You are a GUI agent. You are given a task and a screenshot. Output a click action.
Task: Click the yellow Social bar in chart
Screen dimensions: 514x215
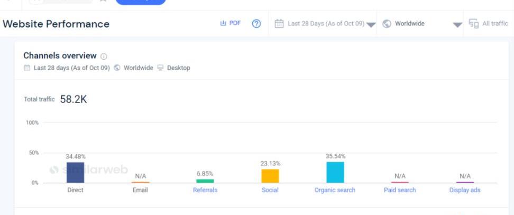pyautogui.click(x=270, y=176)
